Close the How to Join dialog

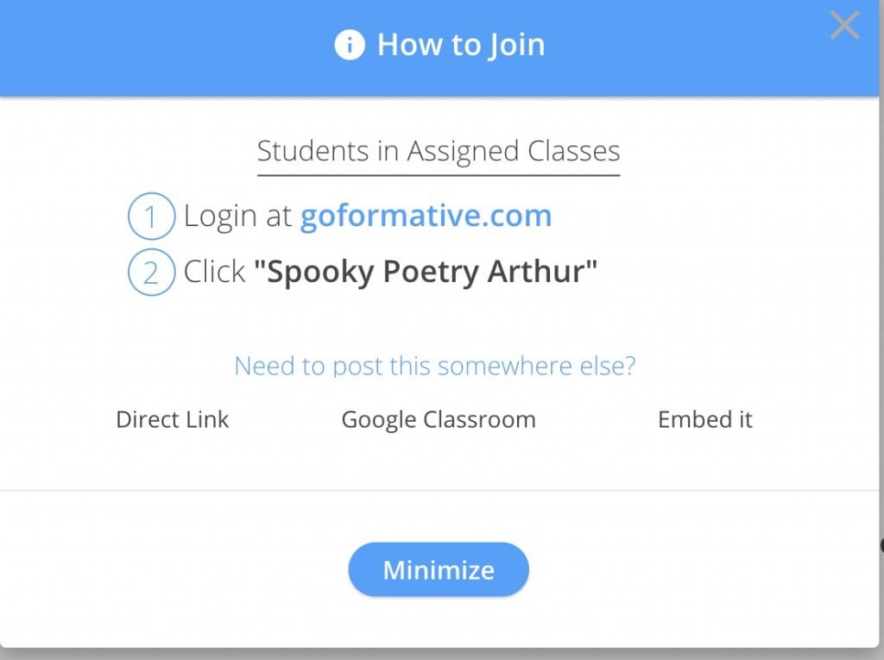pyautogui.click(x=844, y=26)
